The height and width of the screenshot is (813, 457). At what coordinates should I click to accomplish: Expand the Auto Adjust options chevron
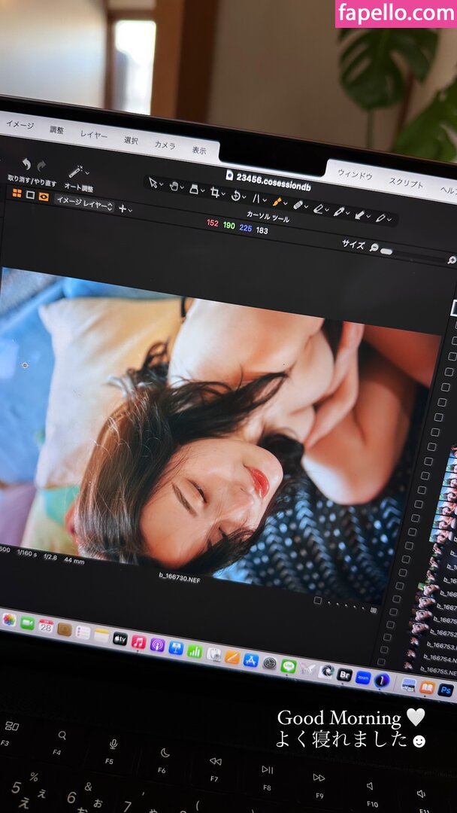[x=86, y=172]
